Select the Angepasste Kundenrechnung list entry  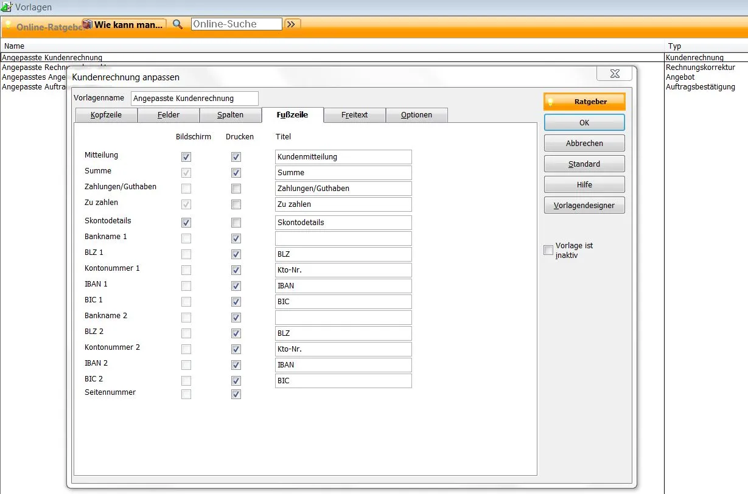point(51,57)
